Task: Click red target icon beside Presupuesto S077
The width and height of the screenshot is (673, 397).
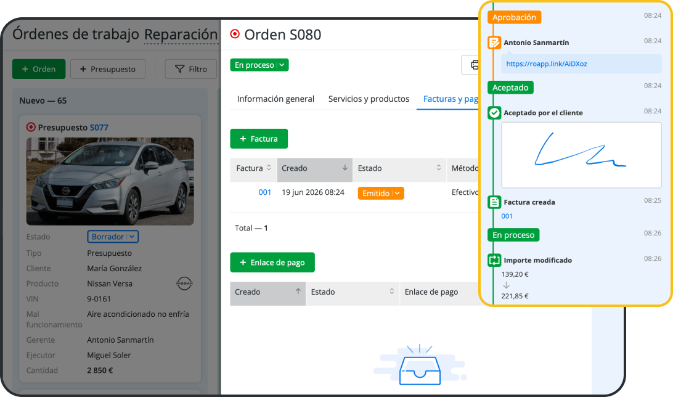Action: click(x=31, y=127)
